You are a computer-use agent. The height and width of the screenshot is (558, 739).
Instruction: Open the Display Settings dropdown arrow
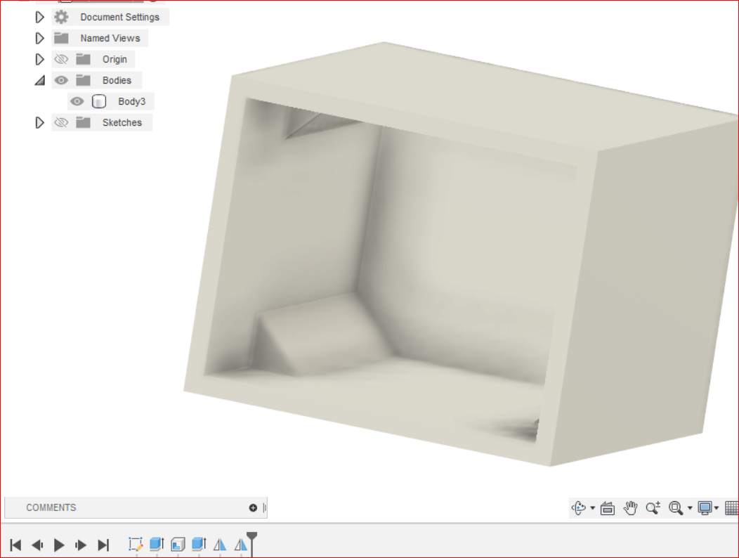tap(717, 507)
